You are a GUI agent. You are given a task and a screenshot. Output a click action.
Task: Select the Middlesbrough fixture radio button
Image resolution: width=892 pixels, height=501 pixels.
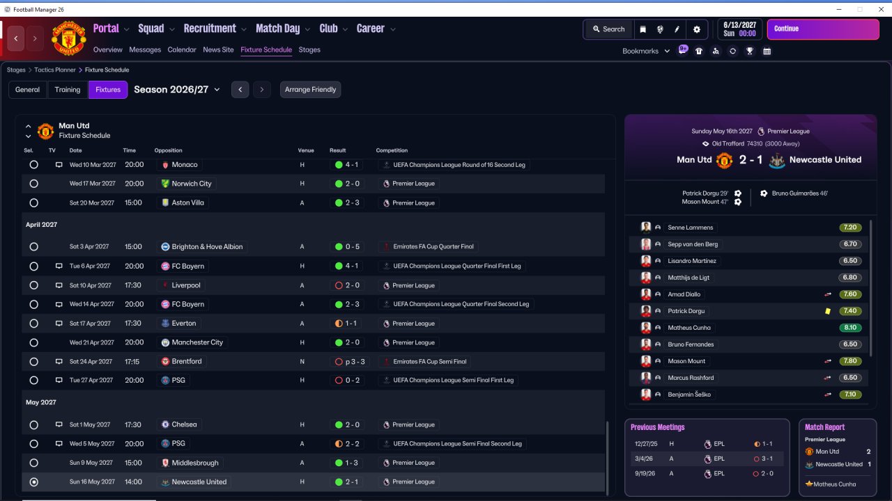click(x=33, y=463)
